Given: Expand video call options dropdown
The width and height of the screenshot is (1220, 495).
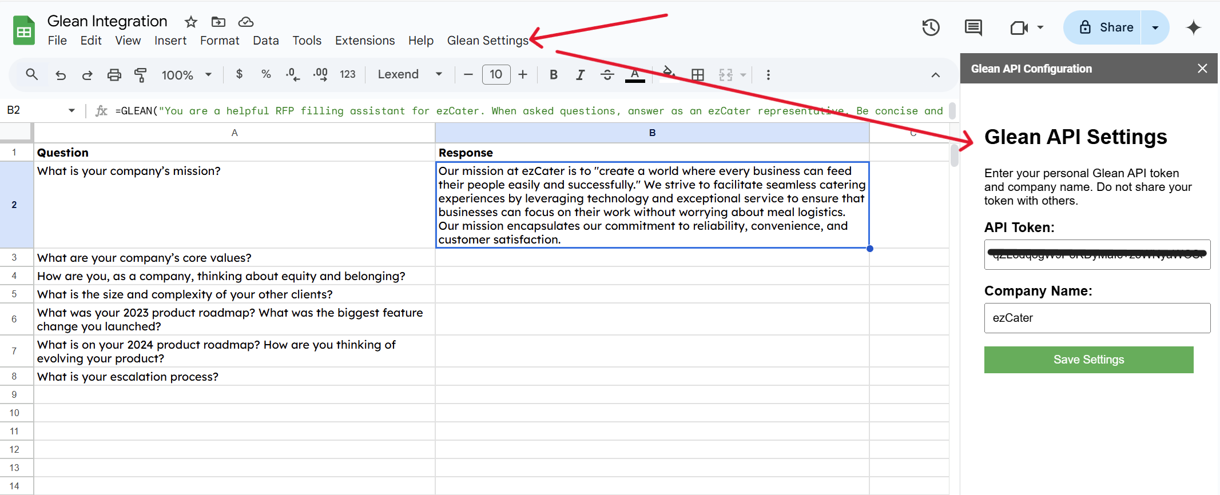Looking at the screenshot, I should pyautogui.click(x=1040, y=27).
